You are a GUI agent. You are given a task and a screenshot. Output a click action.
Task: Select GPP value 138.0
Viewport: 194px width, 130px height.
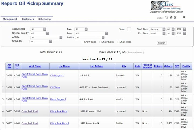click(x=177, y=111)
